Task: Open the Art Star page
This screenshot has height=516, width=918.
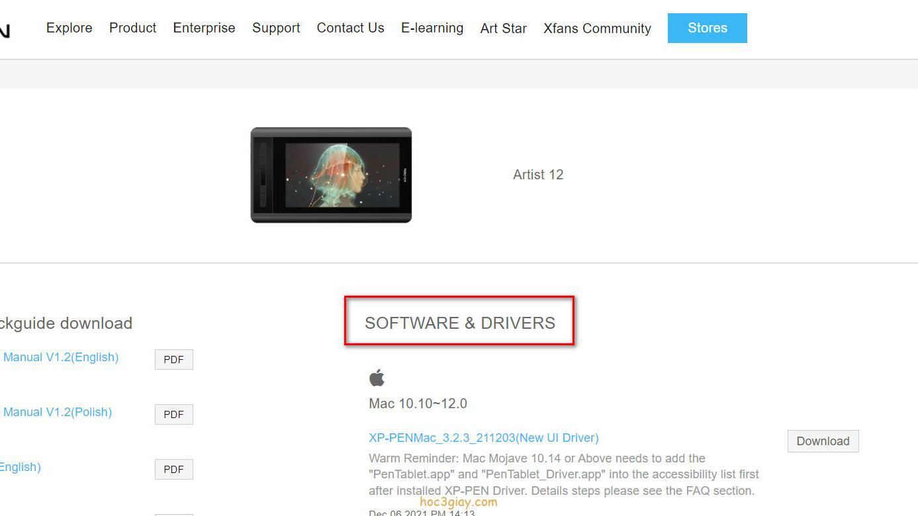Action: [x=503, y=28]
